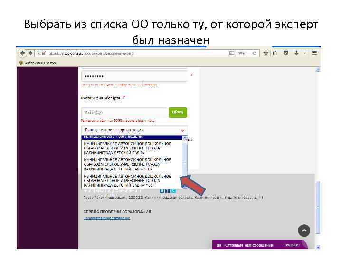
Task: Click the page scrollbar up arrow
Action: click(318, 69)
